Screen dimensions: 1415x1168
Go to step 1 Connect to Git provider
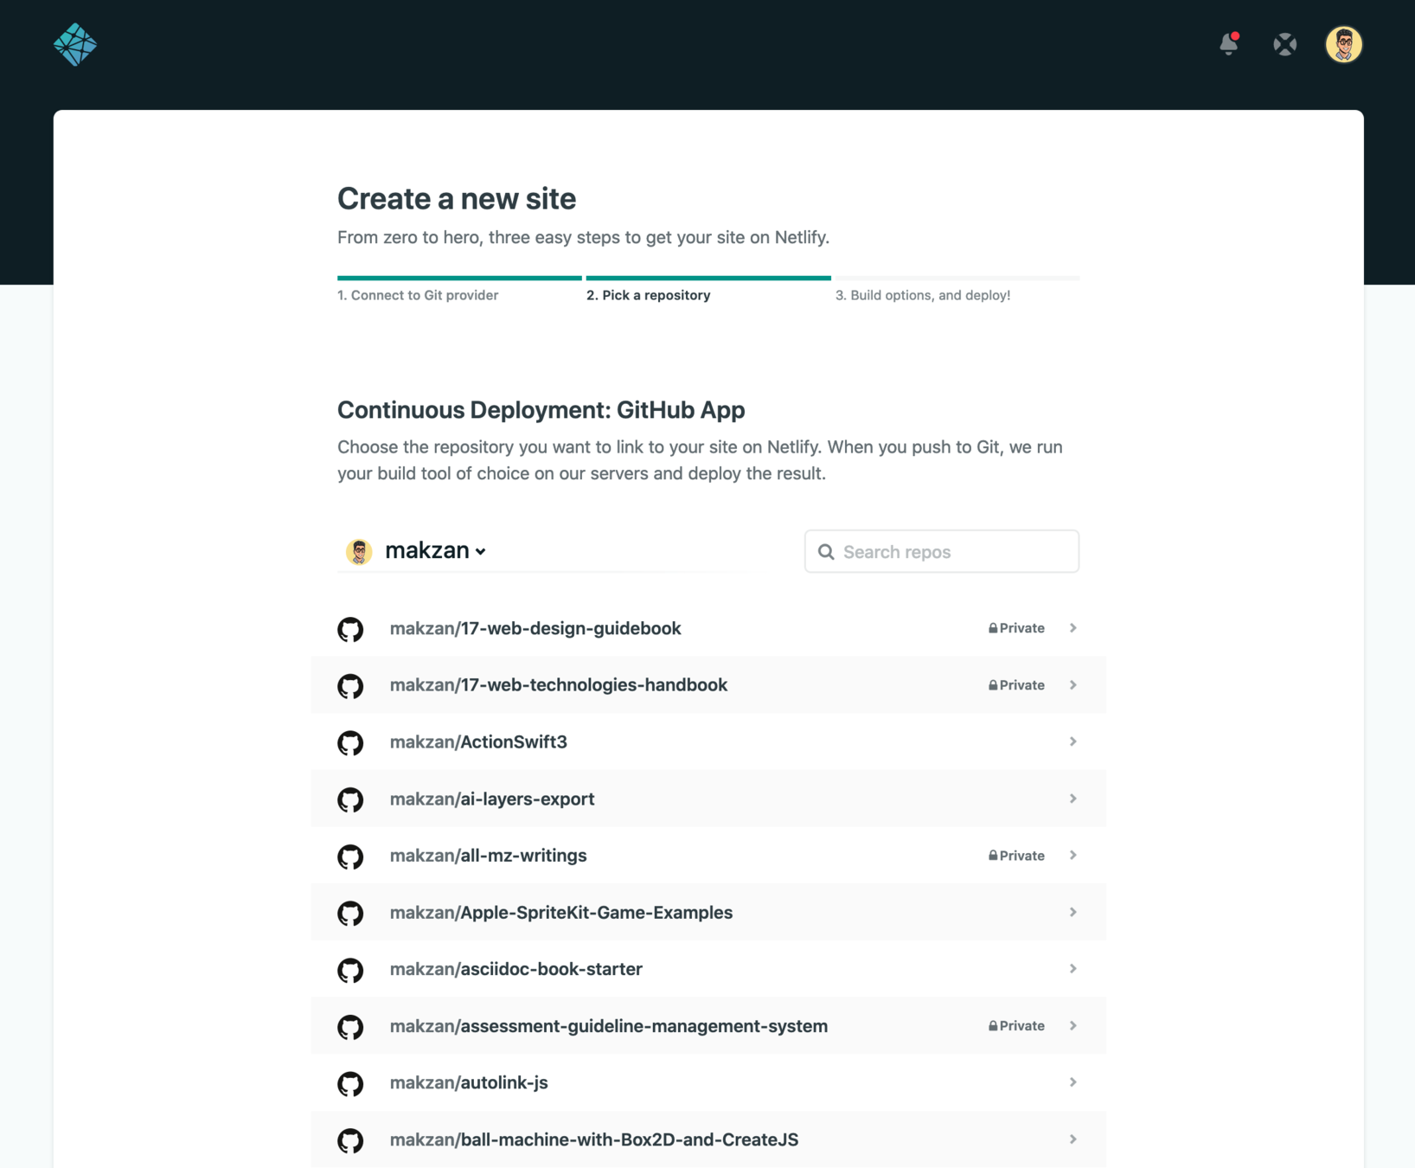(418, 295)
